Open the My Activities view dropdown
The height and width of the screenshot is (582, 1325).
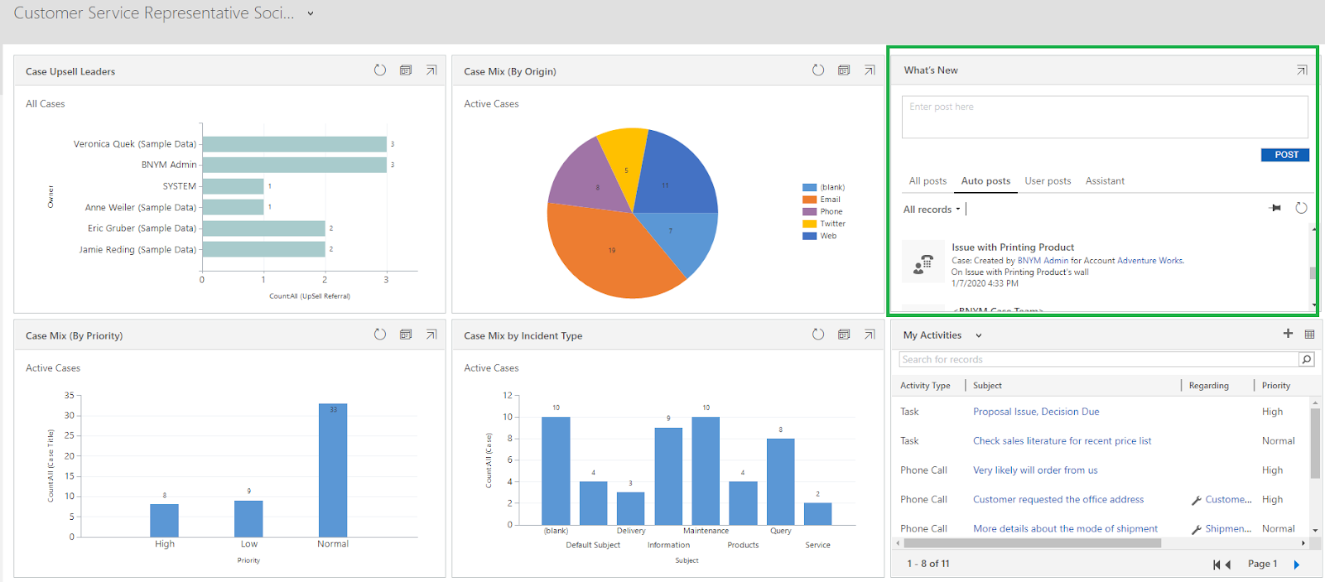click(x=978, y=335)
